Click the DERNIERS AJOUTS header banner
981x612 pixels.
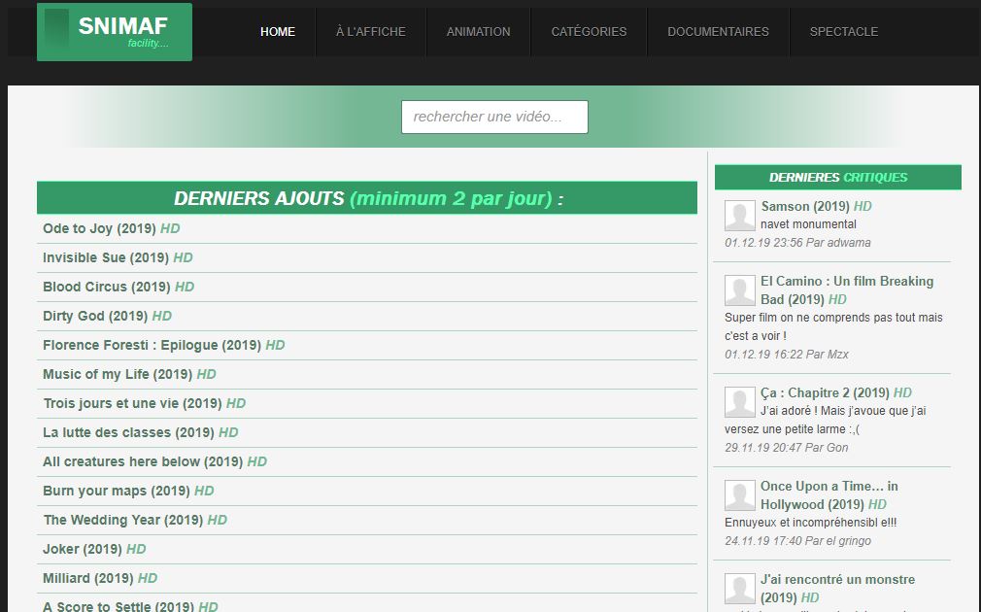pos(367,198)
